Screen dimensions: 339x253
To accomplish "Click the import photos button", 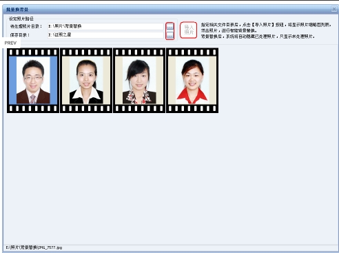I will [188, 30].
